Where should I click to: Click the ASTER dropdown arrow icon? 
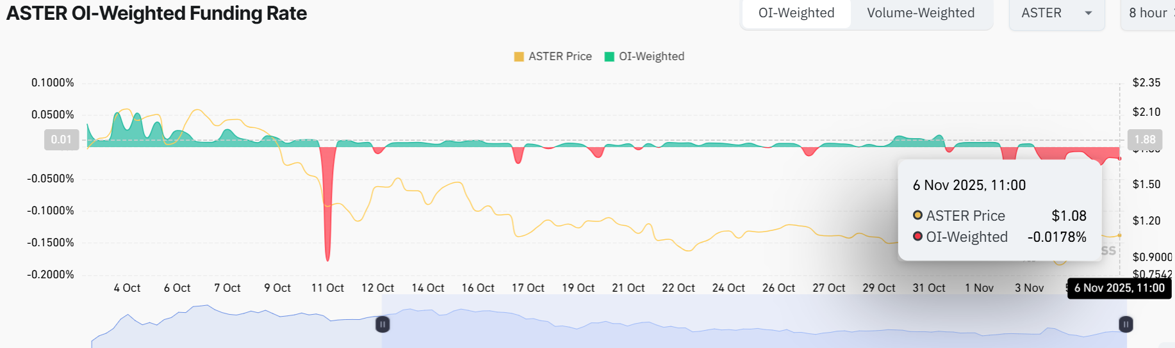click(x=1088, y=13)
